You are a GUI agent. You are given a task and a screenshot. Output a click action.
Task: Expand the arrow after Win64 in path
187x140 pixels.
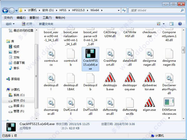click(102, 10)
